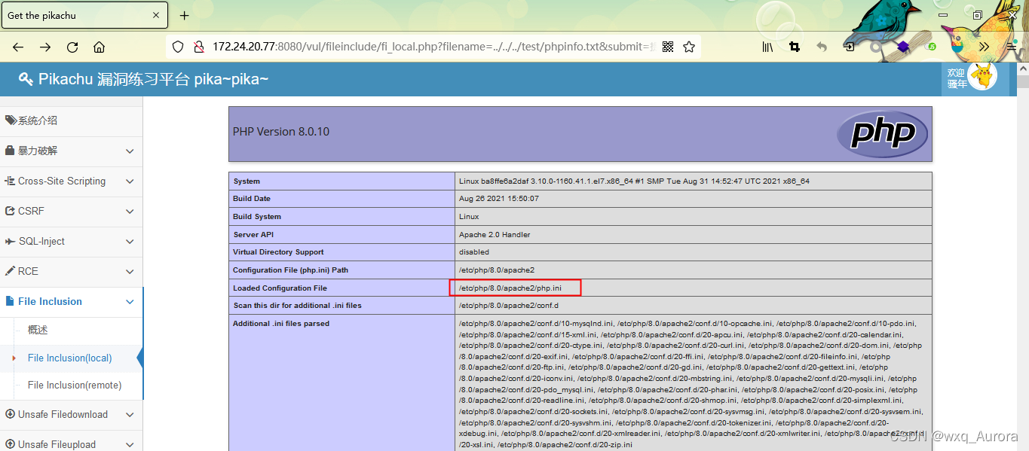Open the Library bookshelf icon
The image size is (1029, 451).
coord(767,47)
